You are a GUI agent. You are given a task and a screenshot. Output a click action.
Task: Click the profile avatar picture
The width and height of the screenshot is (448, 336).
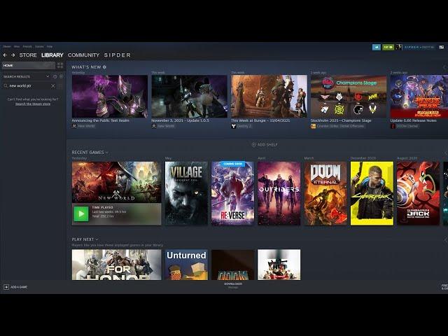click(x=399, y=47)
